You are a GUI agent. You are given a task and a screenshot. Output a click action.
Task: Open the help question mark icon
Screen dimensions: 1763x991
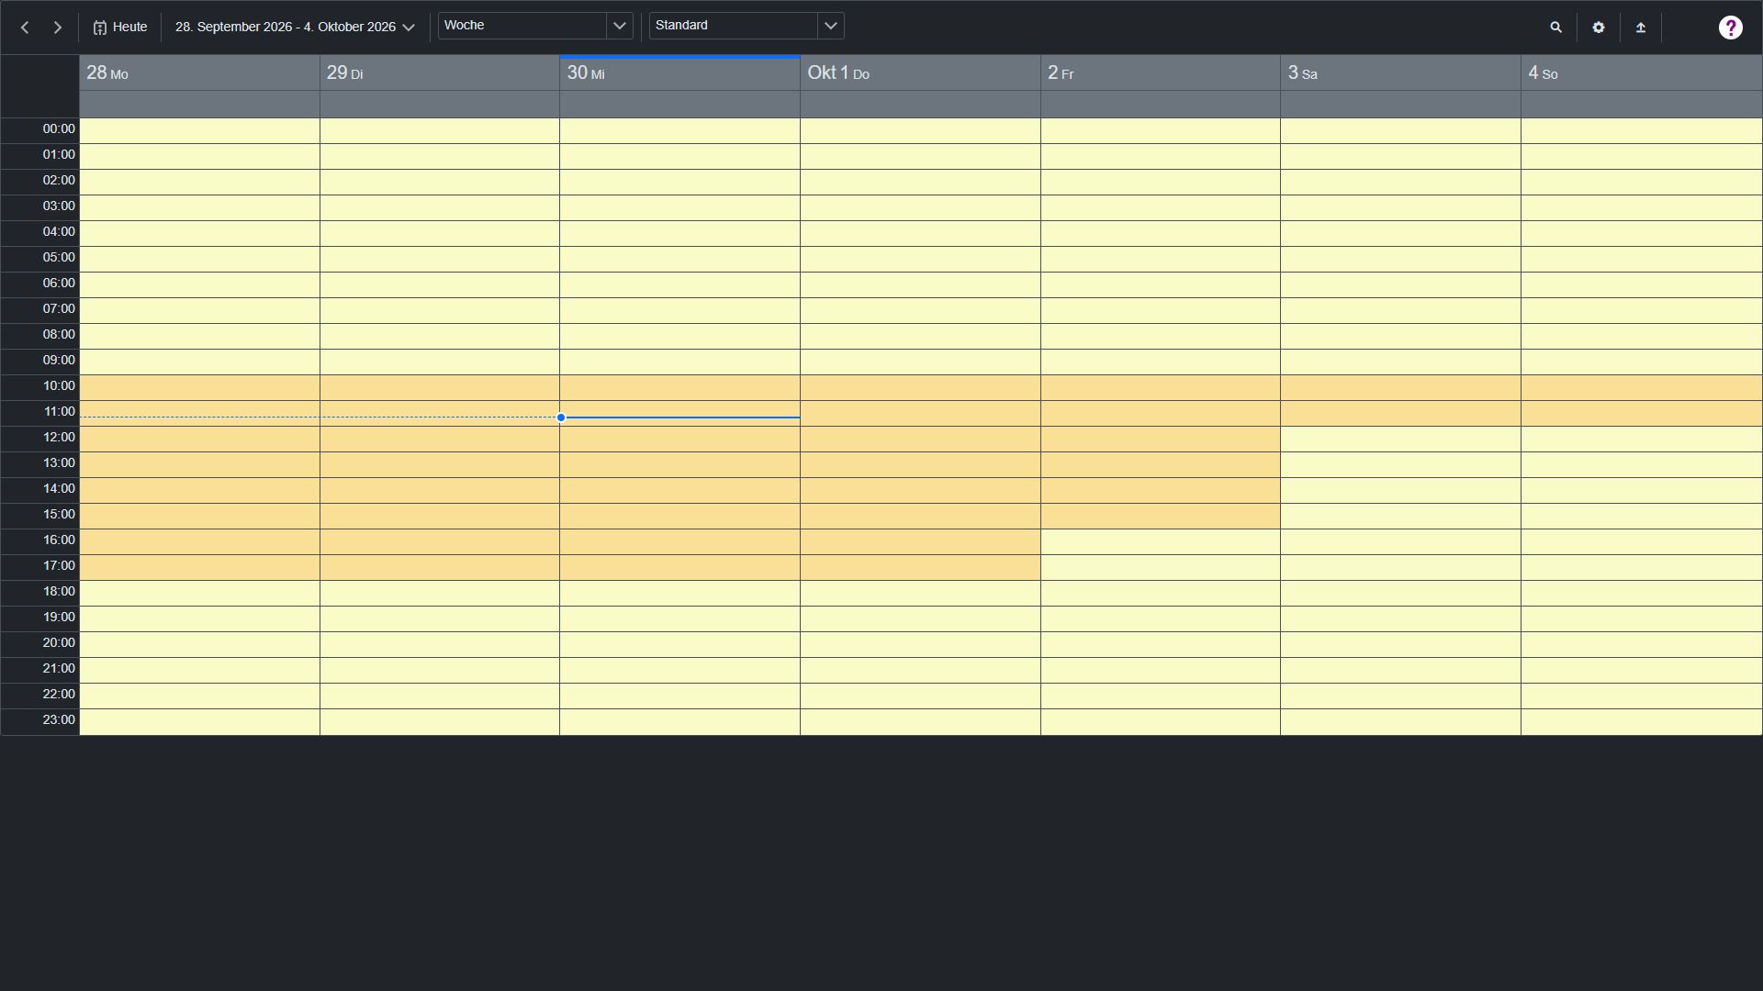(x=1731, y=28)
